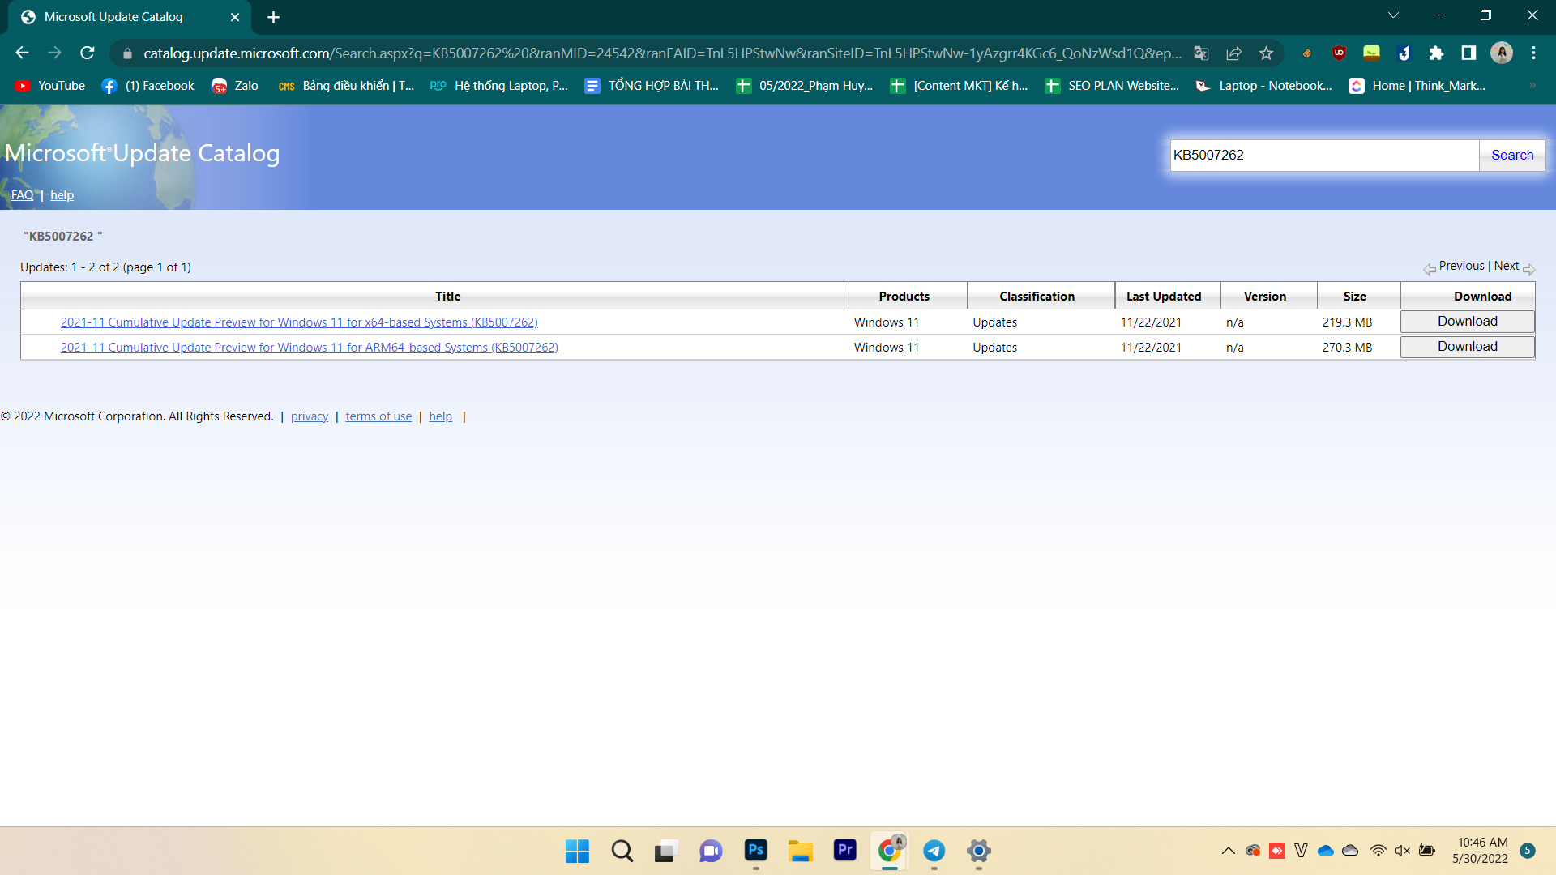
Task: Show hidden system tray icons
Action: pyautogui.click(x=1229, y=851)
